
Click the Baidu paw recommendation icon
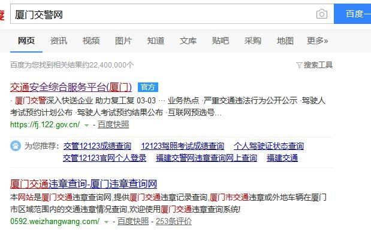(x=16, y=146)
